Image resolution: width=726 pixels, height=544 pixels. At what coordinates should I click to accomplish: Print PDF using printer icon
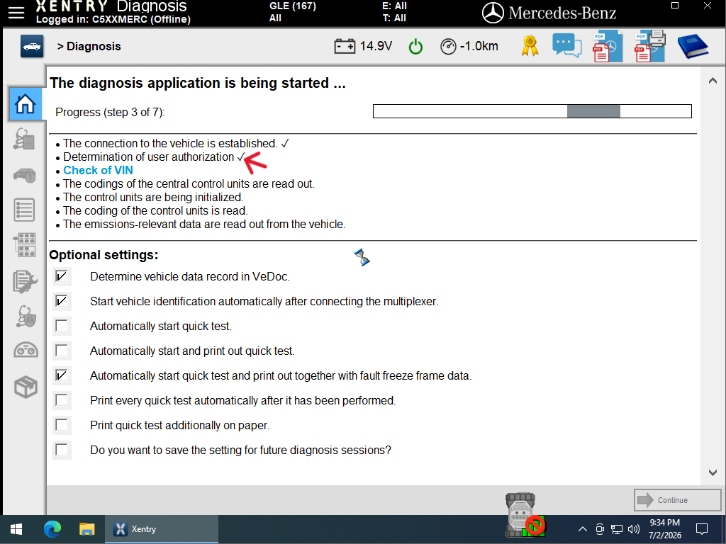(x=650, y=46)
